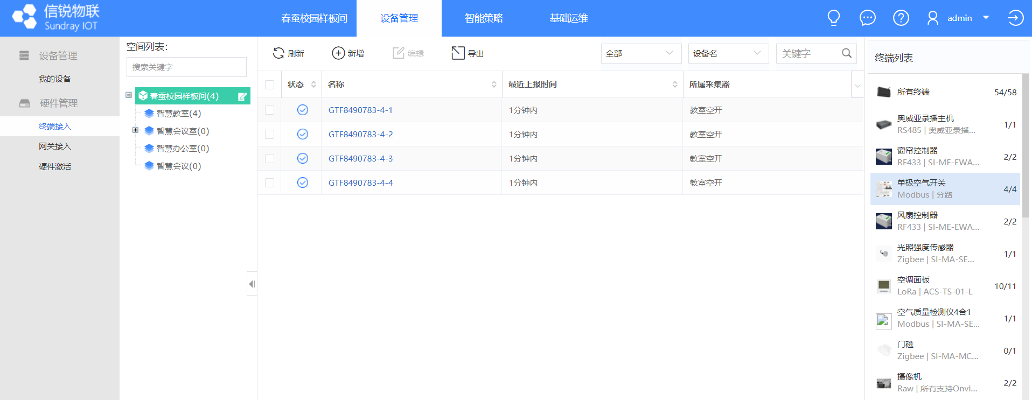Open 硬件激活 in sidebar
The height and width of the screenshot is (400, 1032).
click(55, 166)
